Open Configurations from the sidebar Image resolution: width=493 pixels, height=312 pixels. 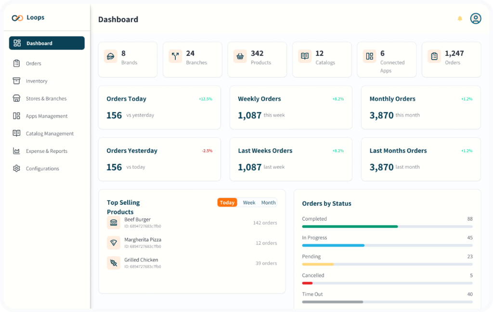[x=41, y=168]
